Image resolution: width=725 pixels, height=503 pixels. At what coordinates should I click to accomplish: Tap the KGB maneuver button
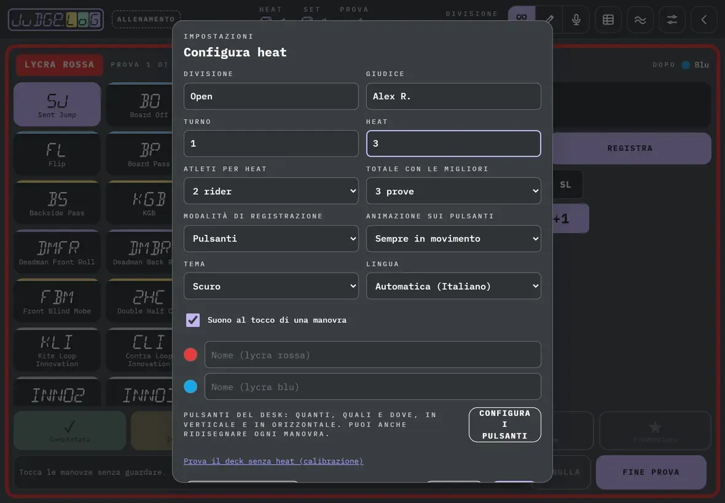[x=139, y=202]
